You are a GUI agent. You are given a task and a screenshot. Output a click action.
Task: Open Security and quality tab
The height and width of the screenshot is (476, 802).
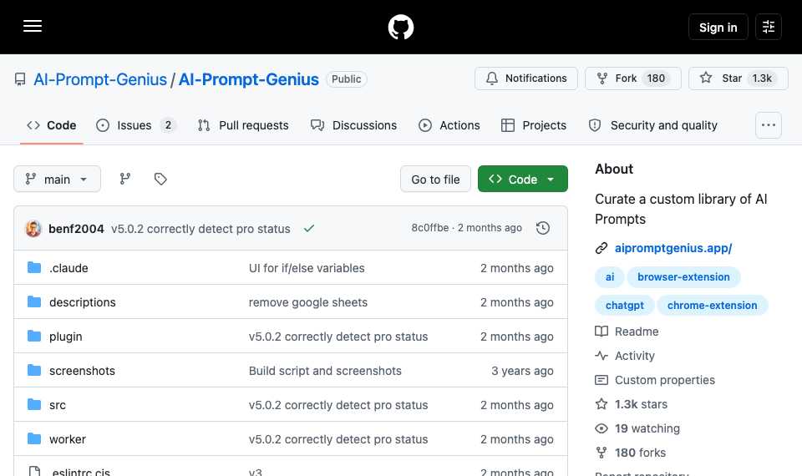click(x=653, y=125)
